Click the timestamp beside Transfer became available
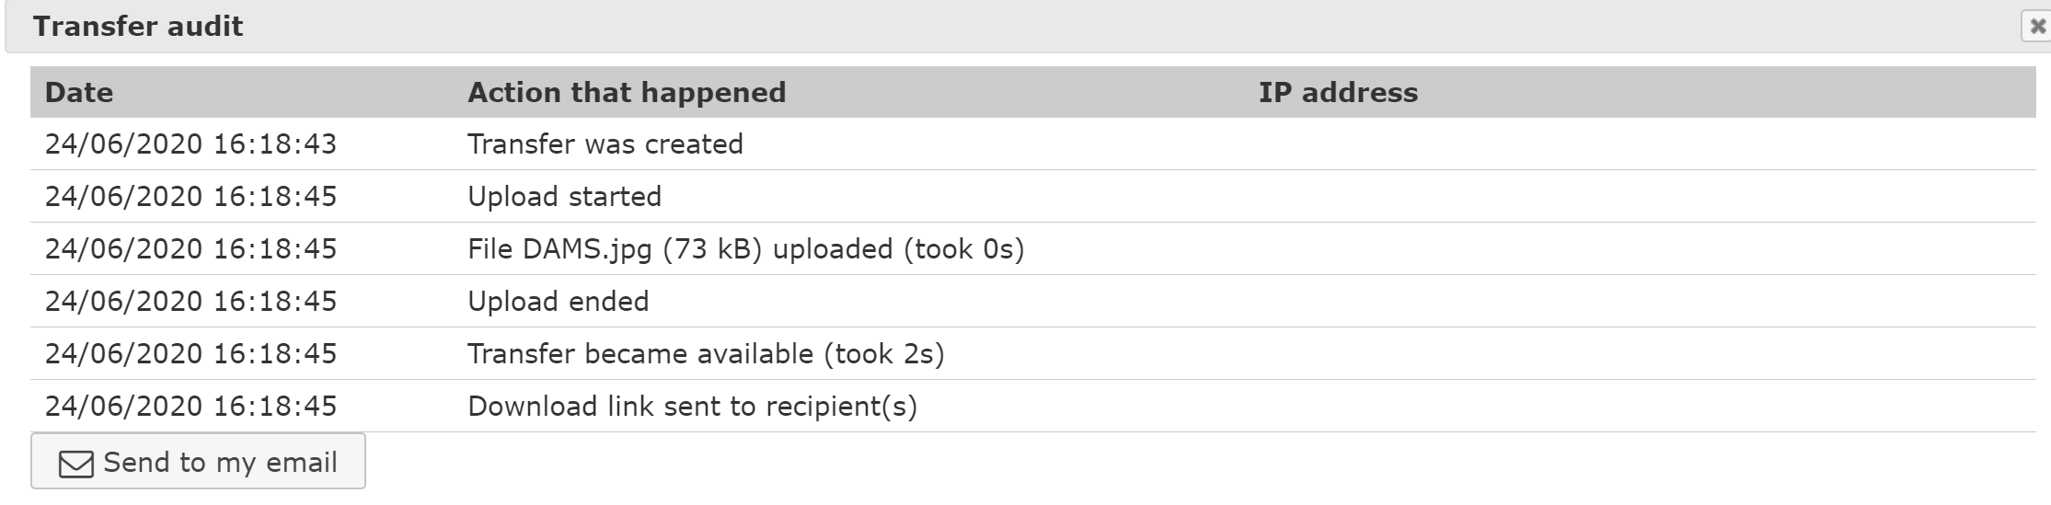Image resolution: width=2051 pixels, height=505 pixels. [x=190, y=354]
